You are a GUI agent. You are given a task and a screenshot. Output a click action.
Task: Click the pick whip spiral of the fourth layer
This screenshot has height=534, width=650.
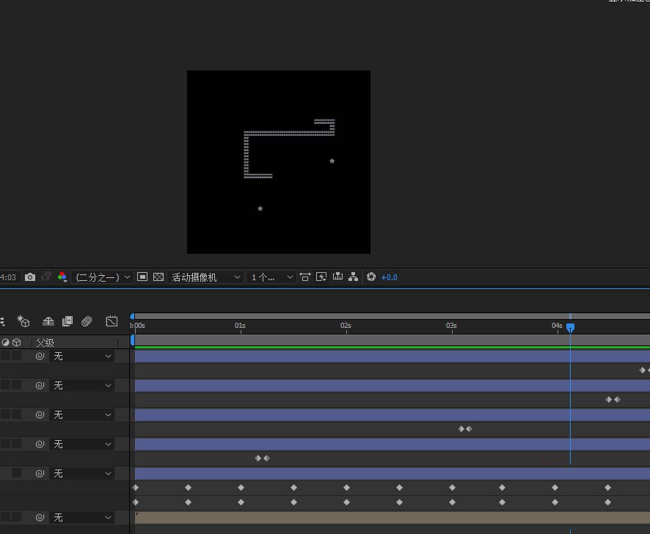click(x=40, y=444)
